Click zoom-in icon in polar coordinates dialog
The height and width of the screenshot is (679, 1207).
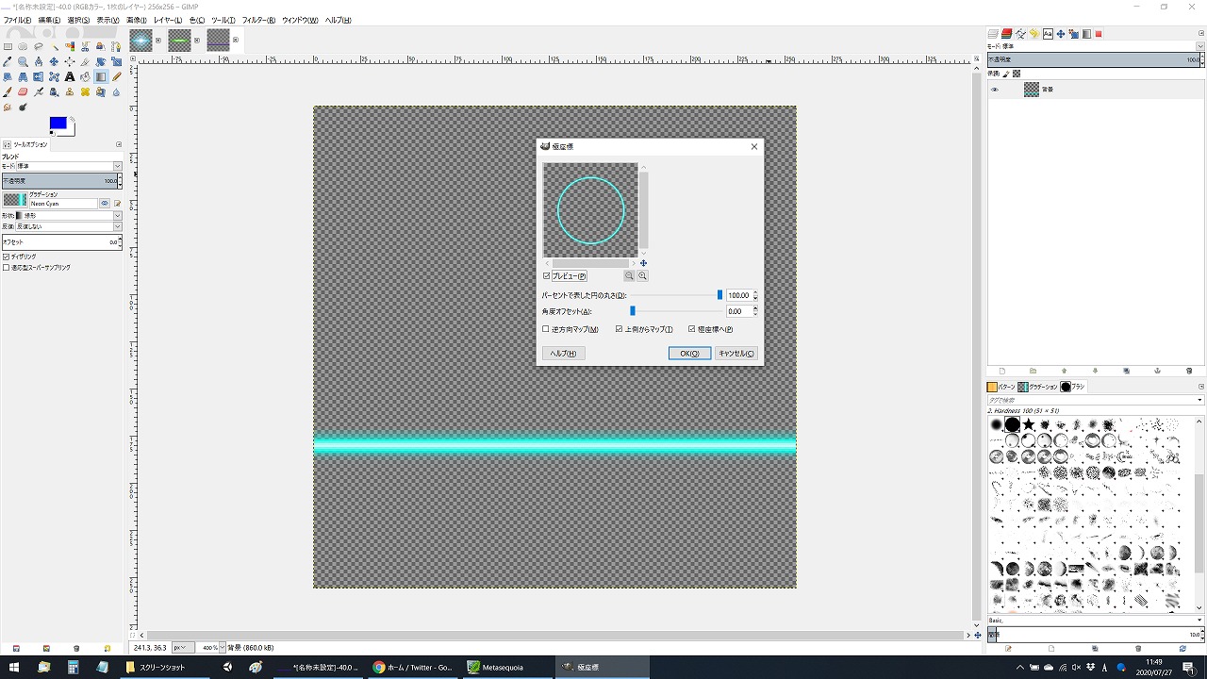(x=642, y=276)
